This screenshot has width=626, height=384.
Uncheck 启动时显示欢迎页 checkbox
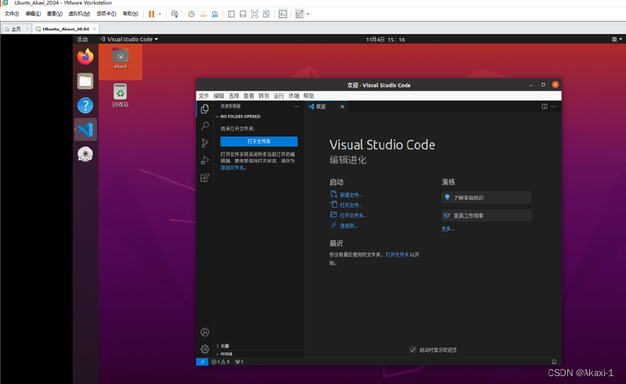413,350
